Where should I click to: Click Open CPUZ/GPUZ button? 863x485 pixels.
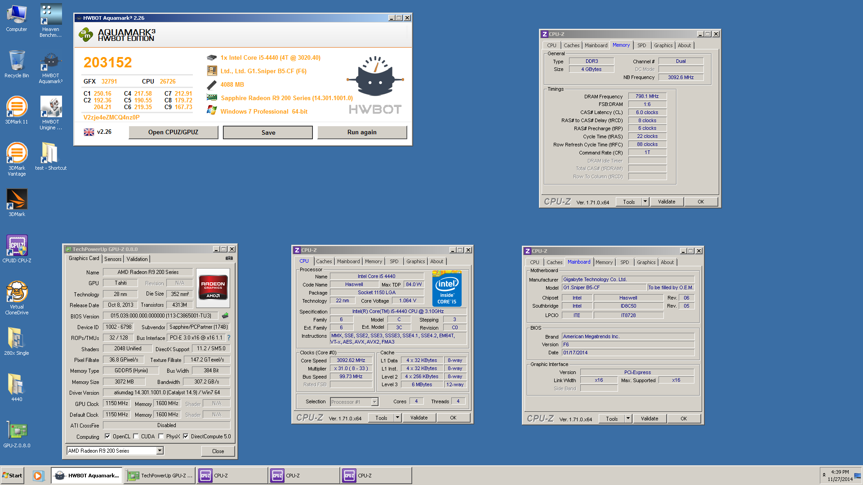[x=173, y=132]
